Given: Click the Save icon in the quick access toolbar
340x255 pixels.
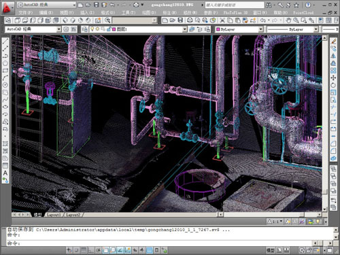Looking at the screenshot, I should click(x=96, y=5).
